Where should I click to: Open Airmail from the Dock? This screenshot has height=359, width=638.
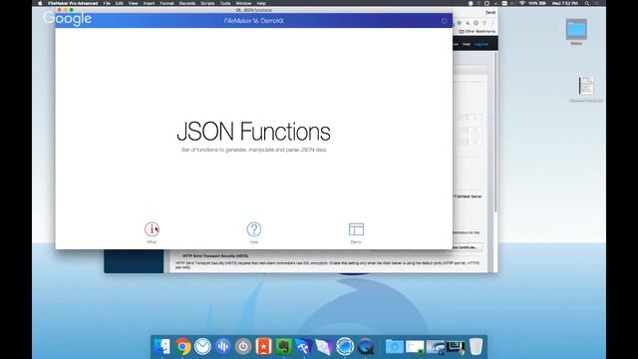pyautogui.click(x=202, y=346)
